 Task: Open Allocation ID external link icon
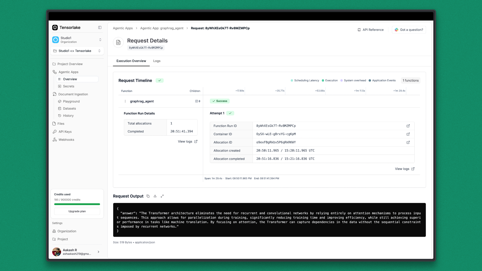click(x=408, y=143)
